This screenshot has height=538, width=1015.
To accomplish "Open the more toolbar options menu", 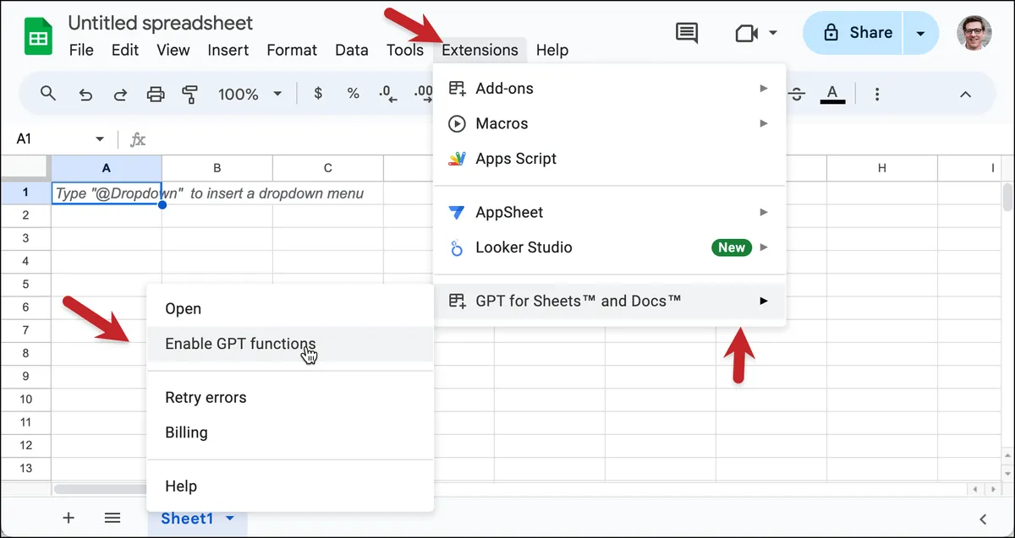I will point(877,94).
